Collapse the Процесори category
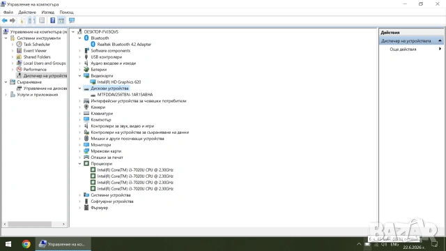 [x=80, y=164]
